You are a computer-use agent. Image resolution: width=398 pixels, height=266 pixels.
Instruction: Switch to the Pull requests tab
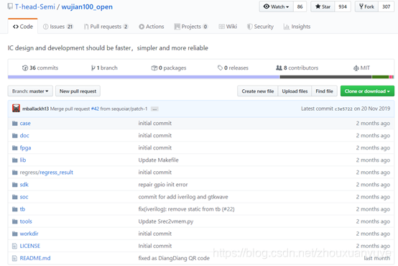tap(106, 27)
